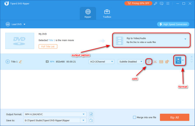Screen dimensions: 195x126
Task: Click the 852x480 resolution text
Action: 60,62
